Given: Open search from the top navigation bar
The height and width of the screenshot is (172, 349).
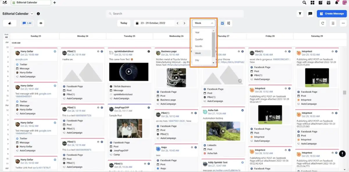Looking at the screenshot, I should (x=304, y=3).
